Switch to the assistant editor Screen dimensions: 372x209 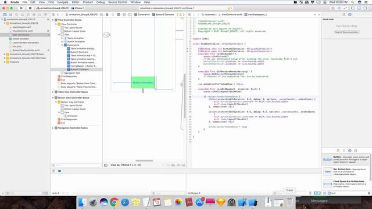pyautogui.click(x=339, y=8)
